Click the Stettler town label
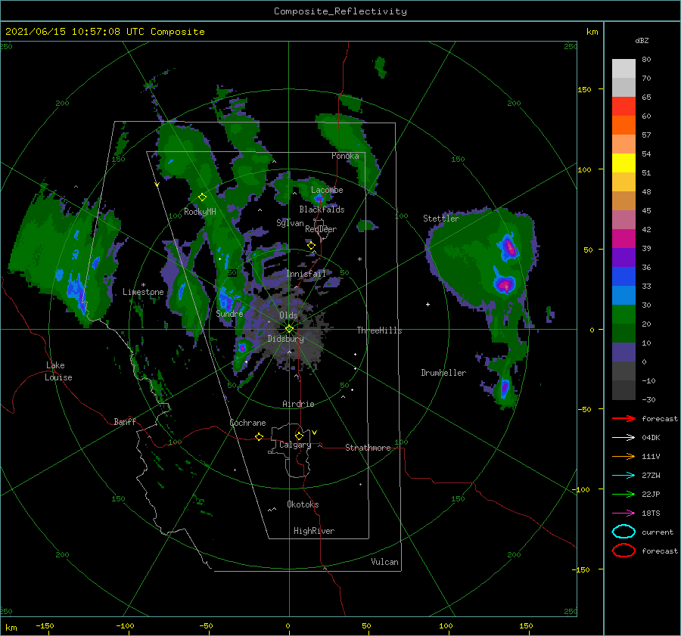681x636 pixels. point(441,219)
